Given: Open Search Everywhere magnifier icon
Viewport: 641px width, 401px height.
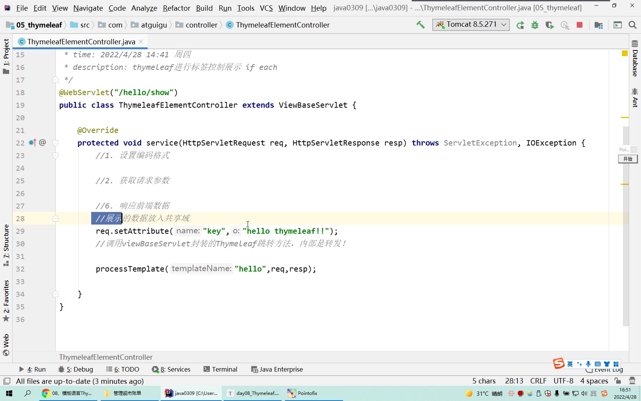Looking at the screenshot, I should [632, 25].
